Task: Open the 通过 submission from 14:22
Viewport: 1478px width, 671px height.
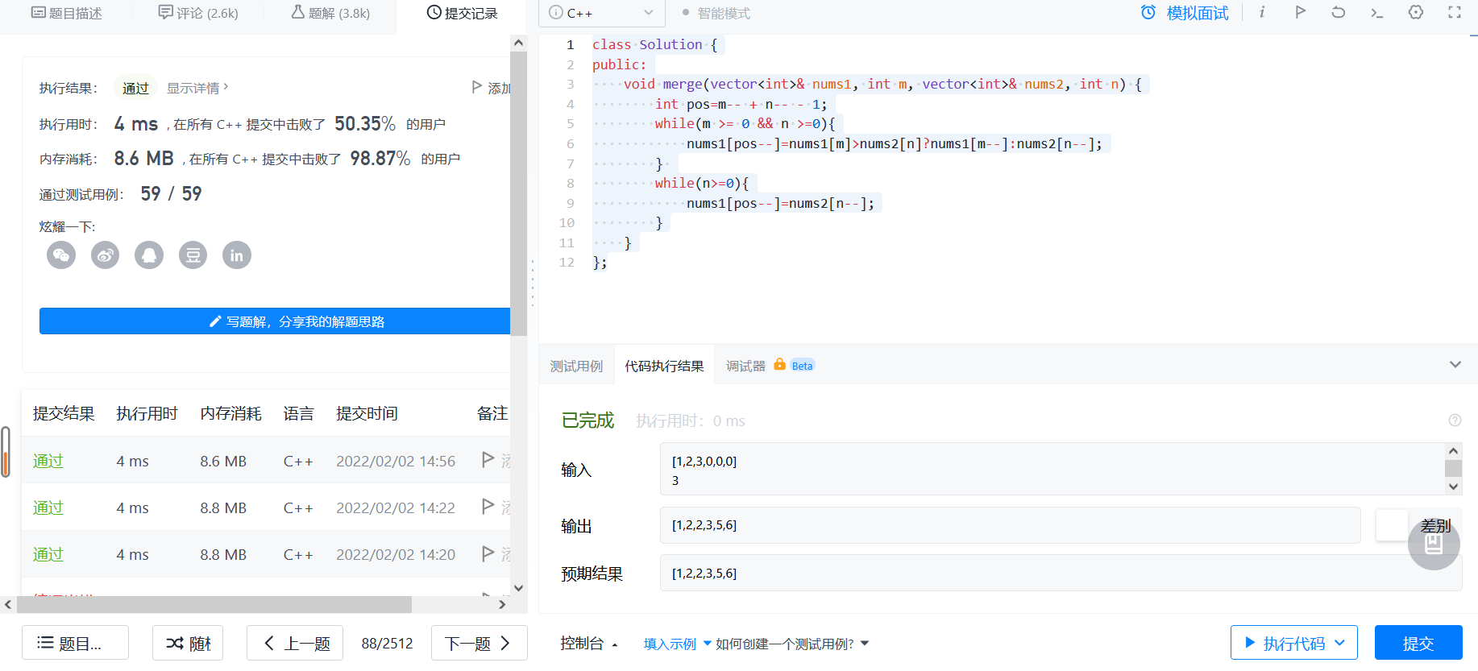Action: [48, 507]
